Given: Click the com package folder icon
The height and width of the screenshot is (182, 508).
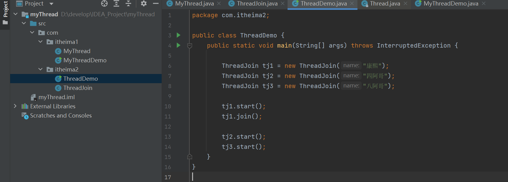Looking at the screenshot, I should pos(42,33).
